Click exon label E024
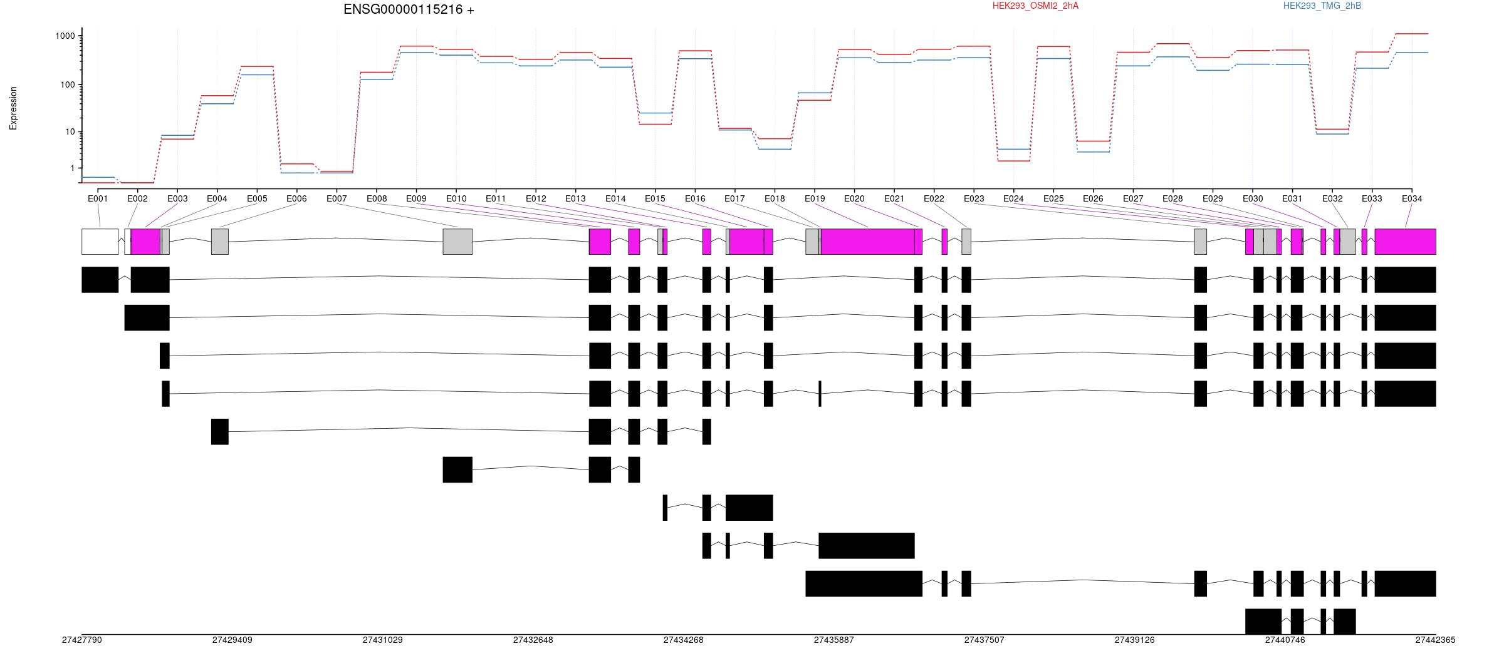The height and width of the screenshot is (651, 1504). [x=1013, y=198]
